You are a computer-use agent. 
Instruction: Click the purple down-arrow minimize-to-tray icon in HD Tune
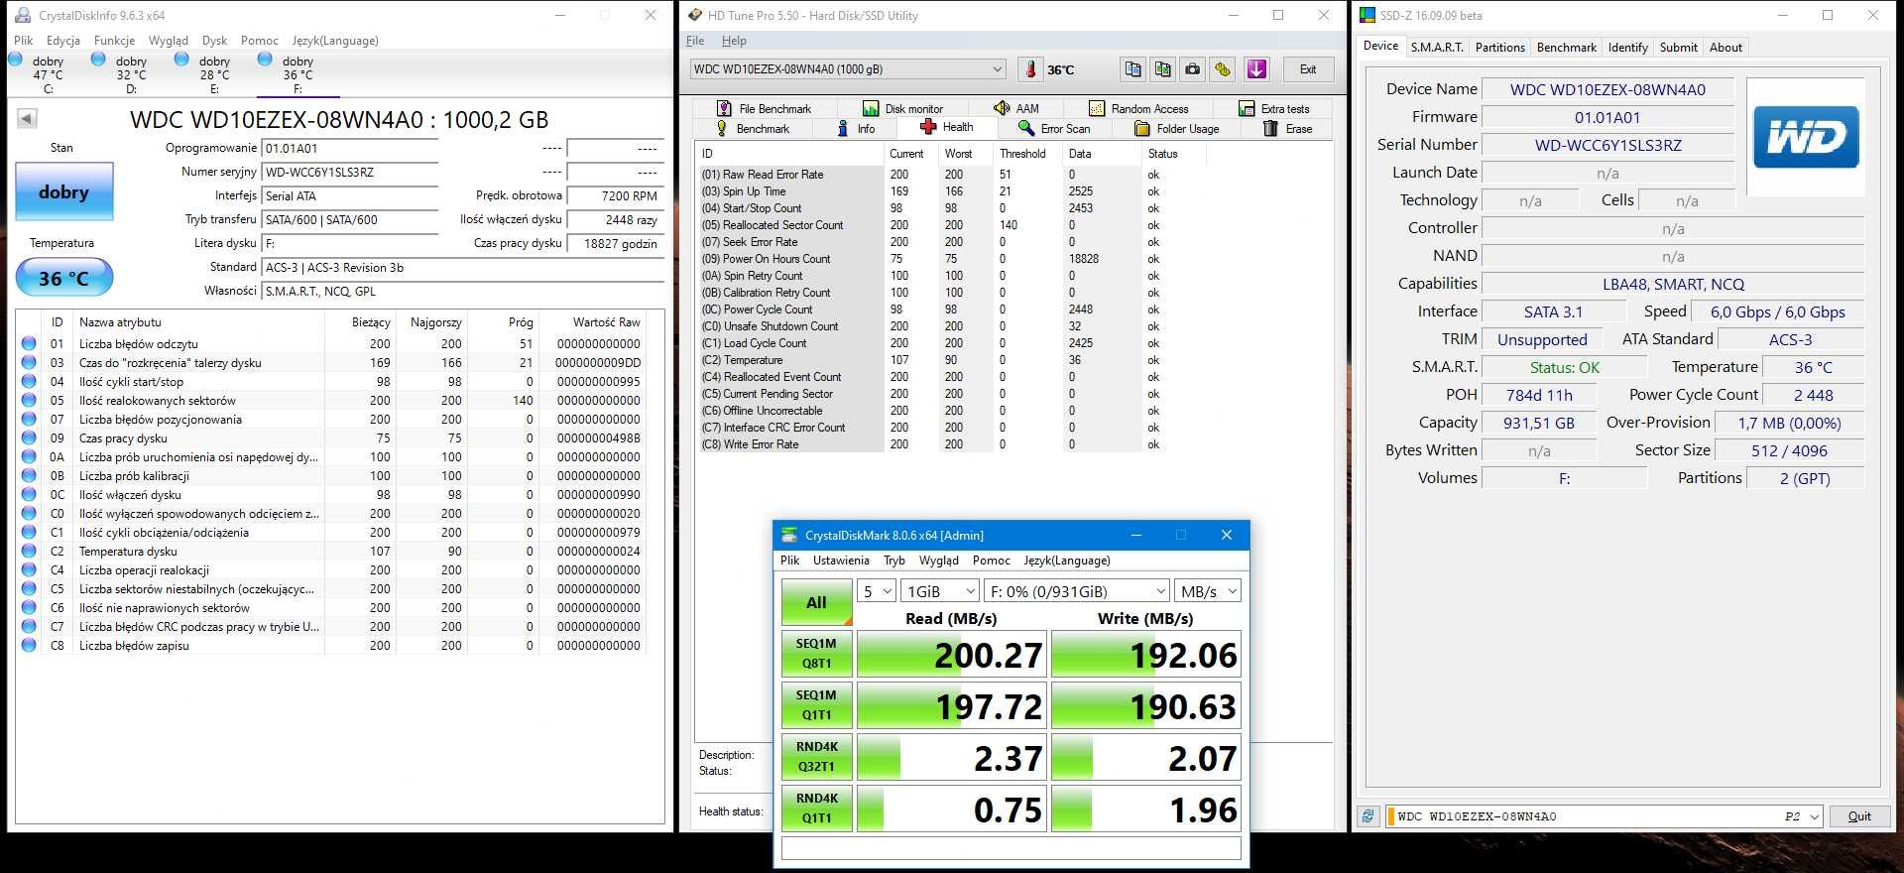pos(1256,69)
